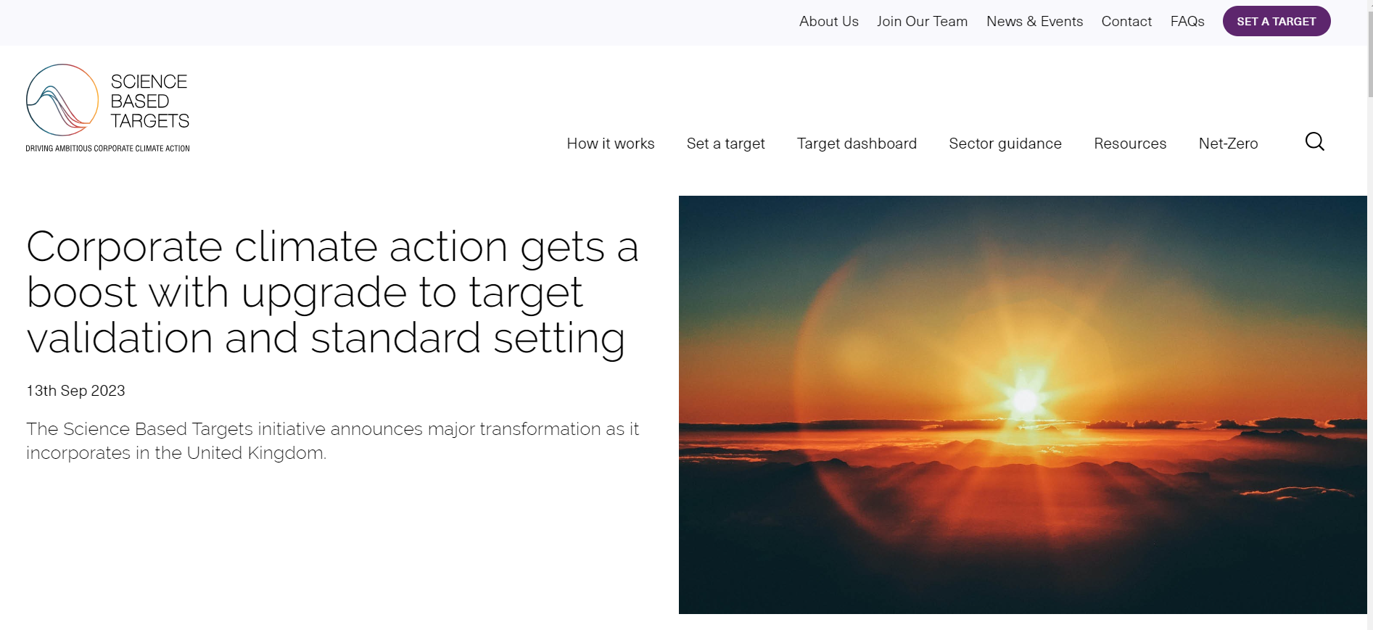Click the Corporate climate action headline
The image size is (1373, 630).
[332, 292]
